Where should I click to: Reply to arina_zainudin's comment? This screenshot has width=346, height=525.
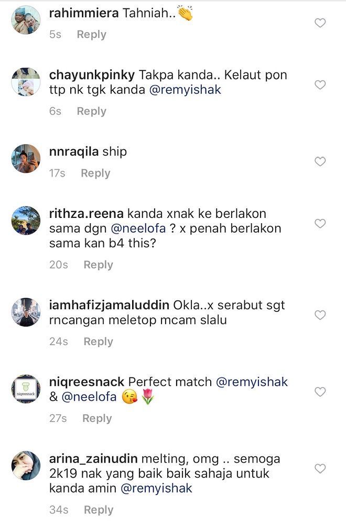99,510
